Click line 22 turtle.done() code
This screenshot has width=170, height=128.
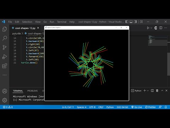click(29, 63)
